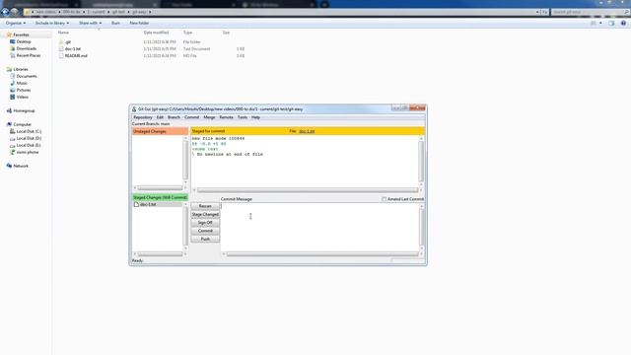Open the phone device under Computer
Image resolution: width=631 pixels, height=355 pixels.
pyautogui.click(x=28, y=152)
